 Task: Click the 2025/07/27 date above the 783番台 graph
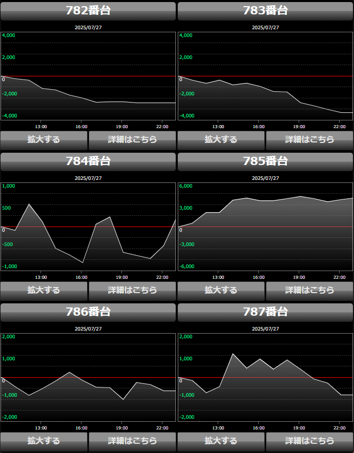pos(265,28)
